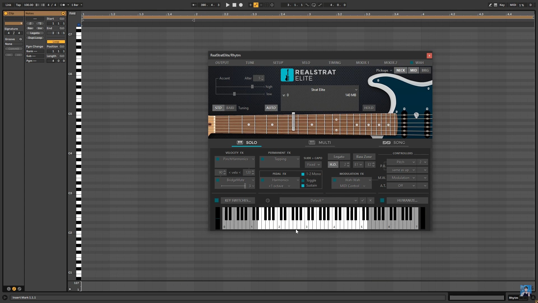Adjust the Accent high slider handle

coord(252,87)
